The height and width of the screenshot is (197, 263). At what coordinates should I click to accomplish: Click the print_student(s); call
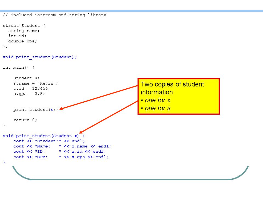36,109
